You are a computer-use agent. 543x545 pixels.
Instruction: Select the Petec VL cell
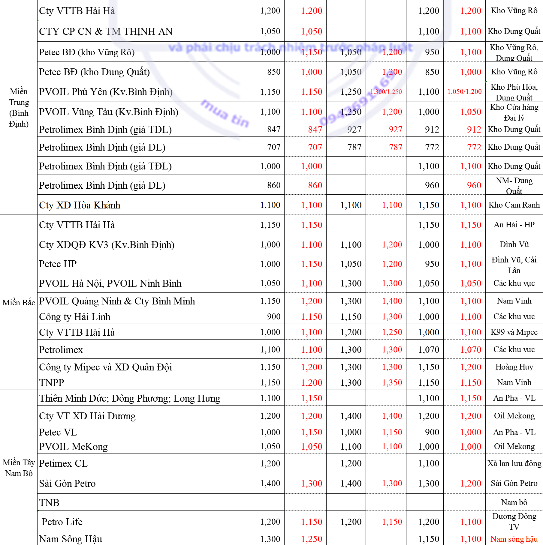140,432
